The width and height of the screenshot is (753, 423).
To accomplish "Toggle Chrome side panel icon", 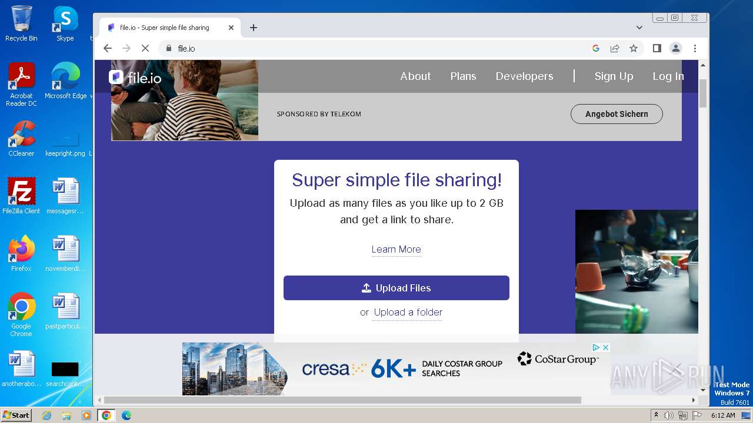I will pyautogui.click(x=657, y=48).
